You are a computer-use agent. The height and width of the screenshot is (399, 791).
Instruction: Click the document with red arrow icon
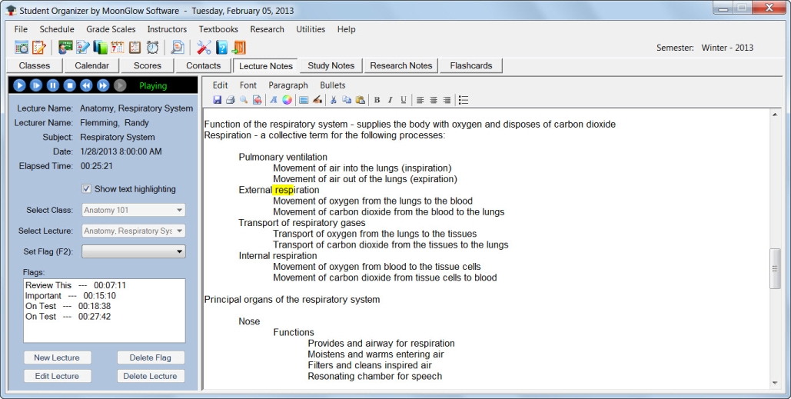(258, 100)
